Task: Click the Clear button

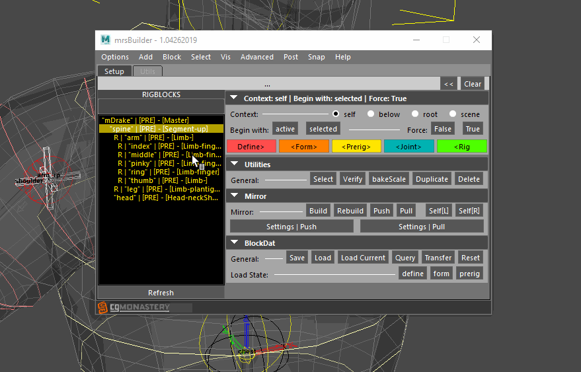Action: coord(473,84)
